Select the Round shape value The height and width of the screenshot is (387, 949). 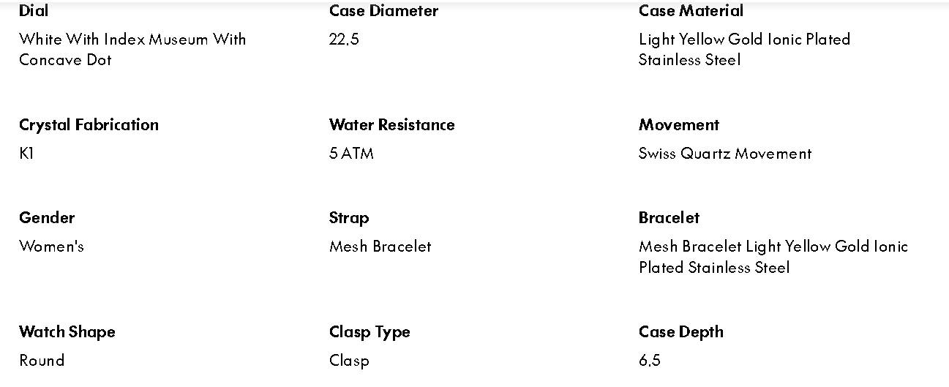42,361
